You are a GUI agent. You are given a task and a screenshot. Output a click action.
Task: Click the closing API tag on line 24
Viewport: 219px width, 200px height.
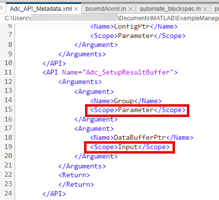[x=54, y=194]
